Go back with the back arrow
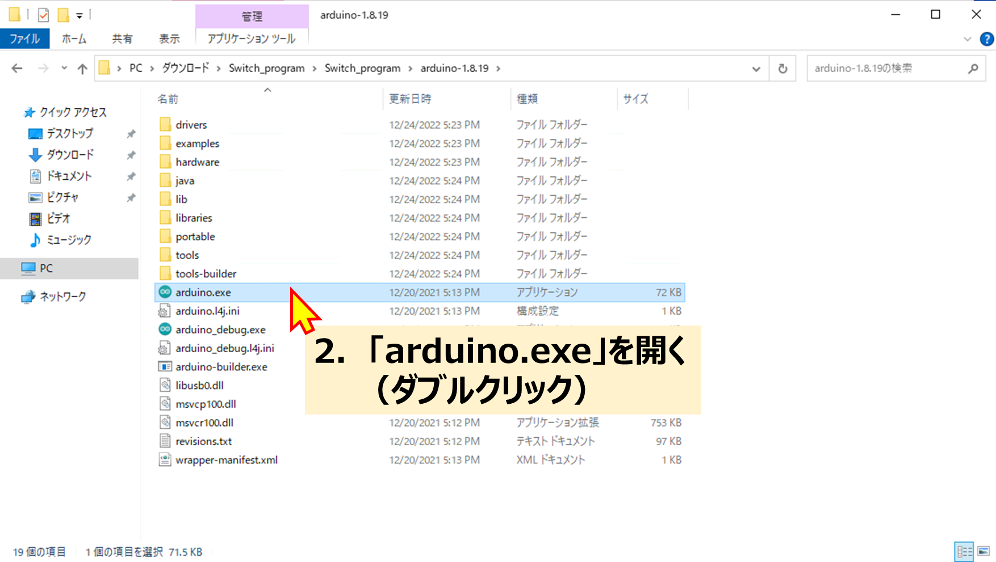The image size is (996, 562). [x=17, y=69]
